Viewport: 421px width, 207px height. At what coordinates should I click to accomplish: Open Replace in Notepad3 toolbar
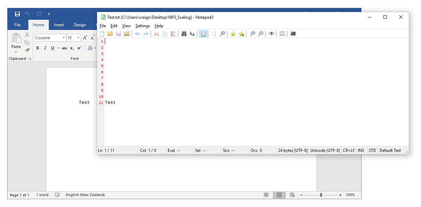click(192, 34)
